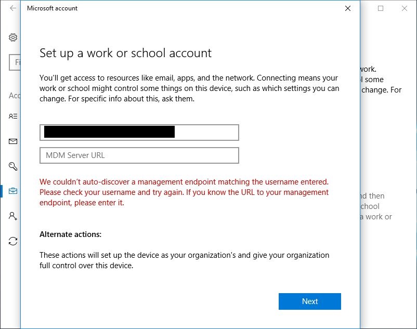Click the Alternate actions heading
The height and width of the screenshot is (329, 417).
[x=70, y=234]
